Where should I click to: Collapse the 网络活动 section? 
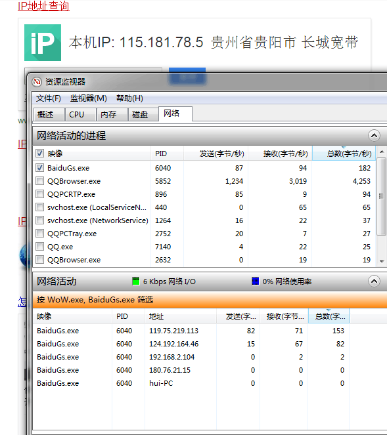pyautogui.click(x=374, y=281)
